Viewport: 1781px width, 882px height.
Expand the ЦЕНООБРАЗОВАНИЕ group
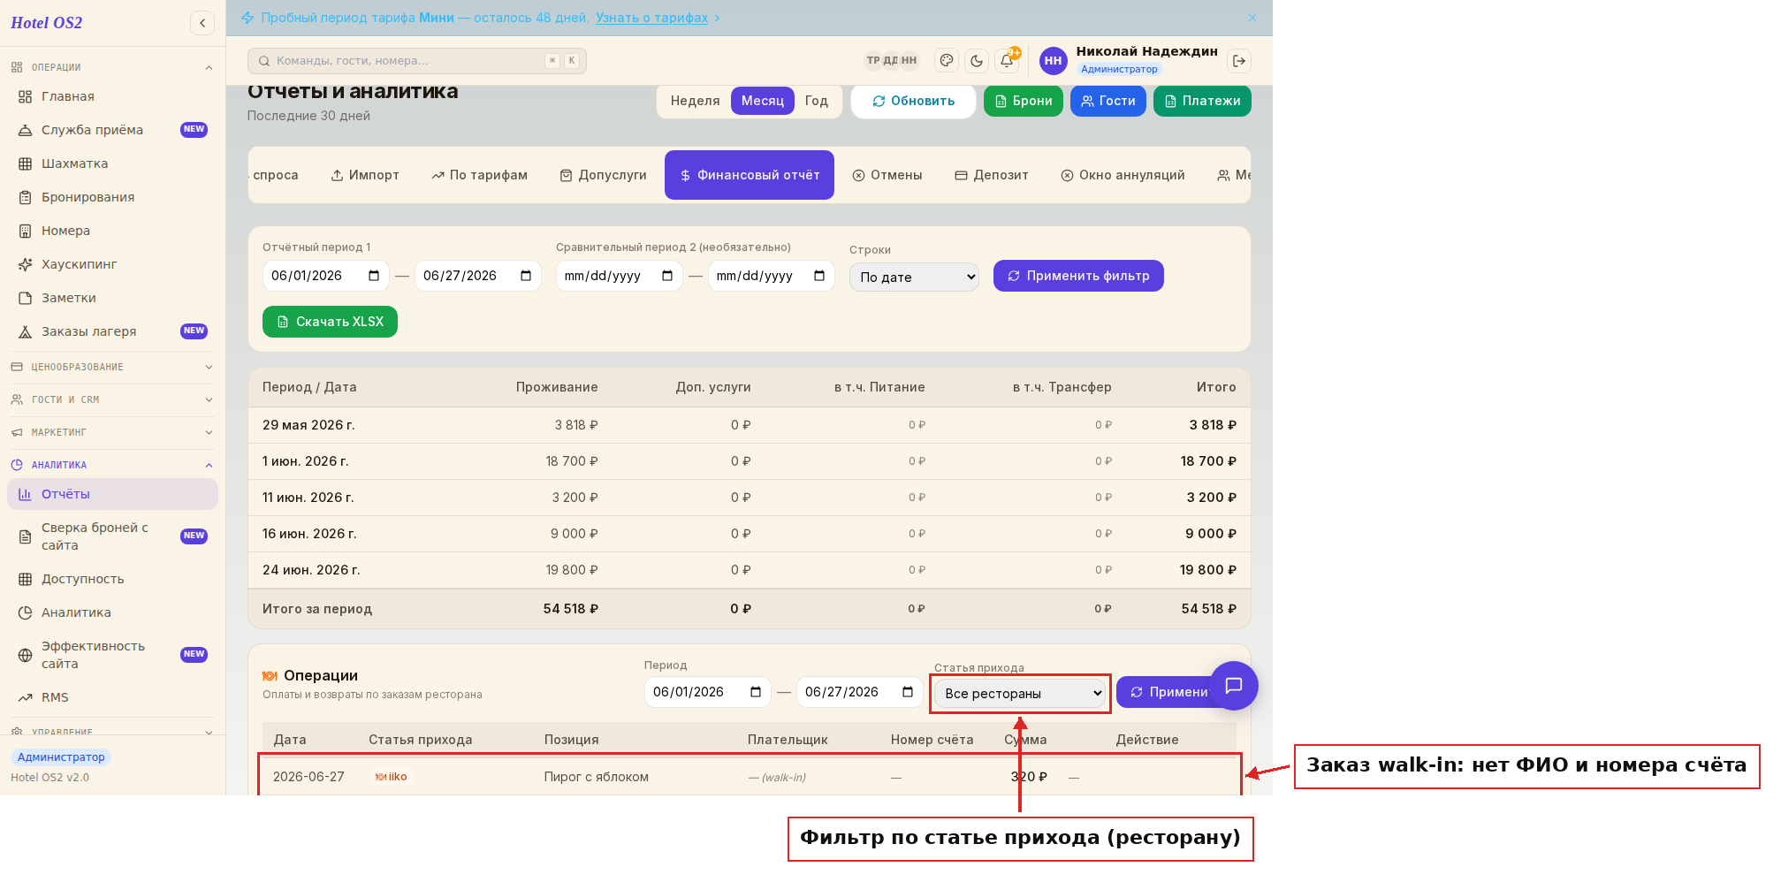(112, 367)
